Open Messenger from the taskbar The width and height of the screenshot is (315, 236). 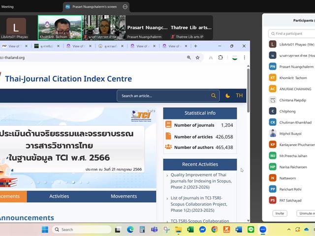(x=202, y=230)
